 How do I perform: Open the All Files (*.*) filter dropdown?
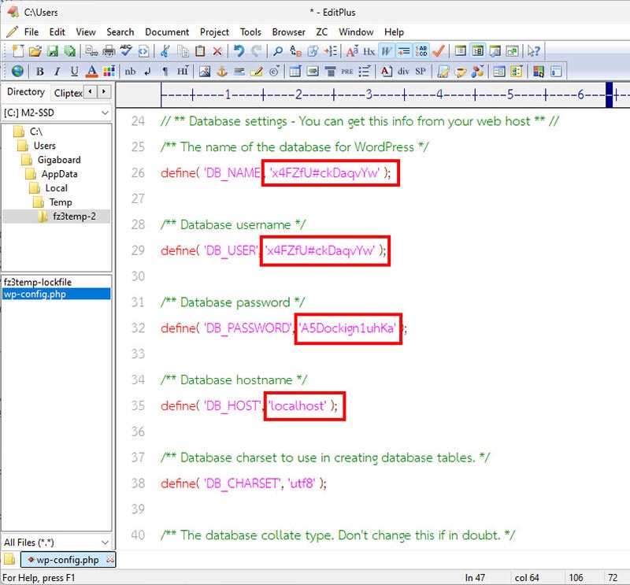[x=57, y=542]
